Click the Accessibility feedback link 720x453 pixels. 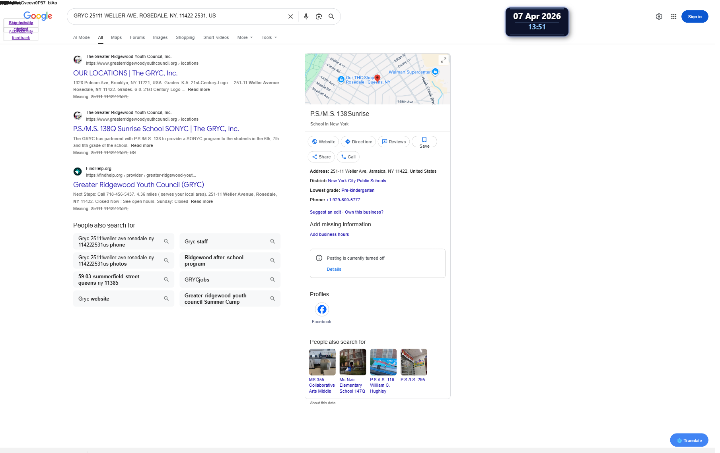[x=21, y=35]
